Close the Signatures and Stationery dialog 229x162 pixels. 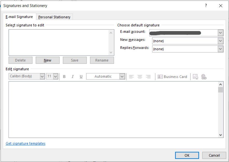(x=221, y=5)
